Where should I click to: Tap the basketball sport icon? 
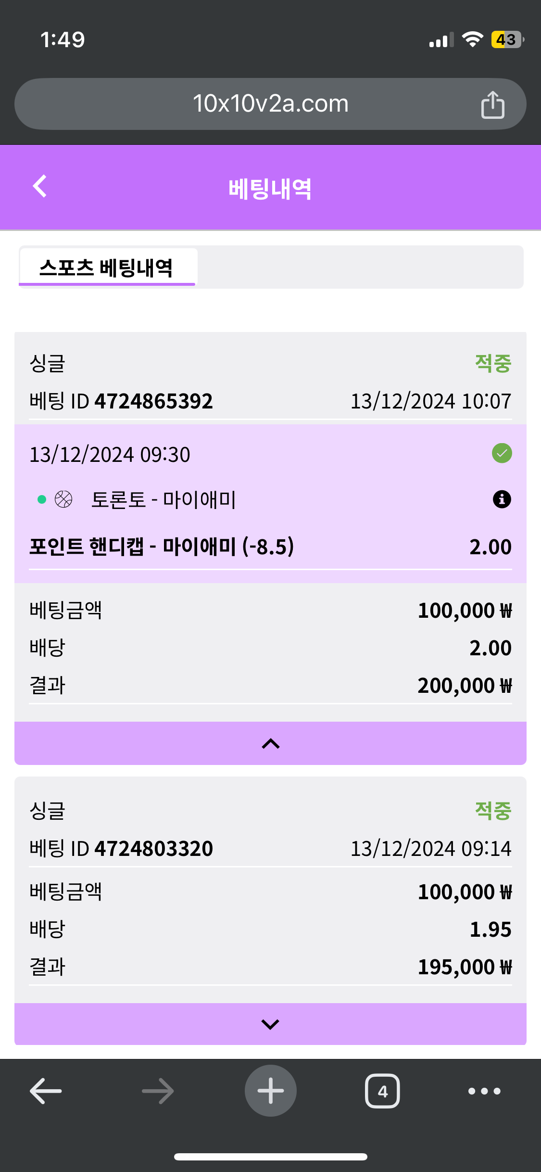pos(63,499)
